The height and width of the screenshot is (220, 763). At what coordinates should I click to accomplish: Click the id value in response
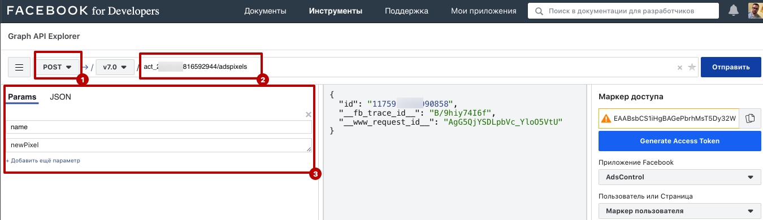[x=411, y=103]
